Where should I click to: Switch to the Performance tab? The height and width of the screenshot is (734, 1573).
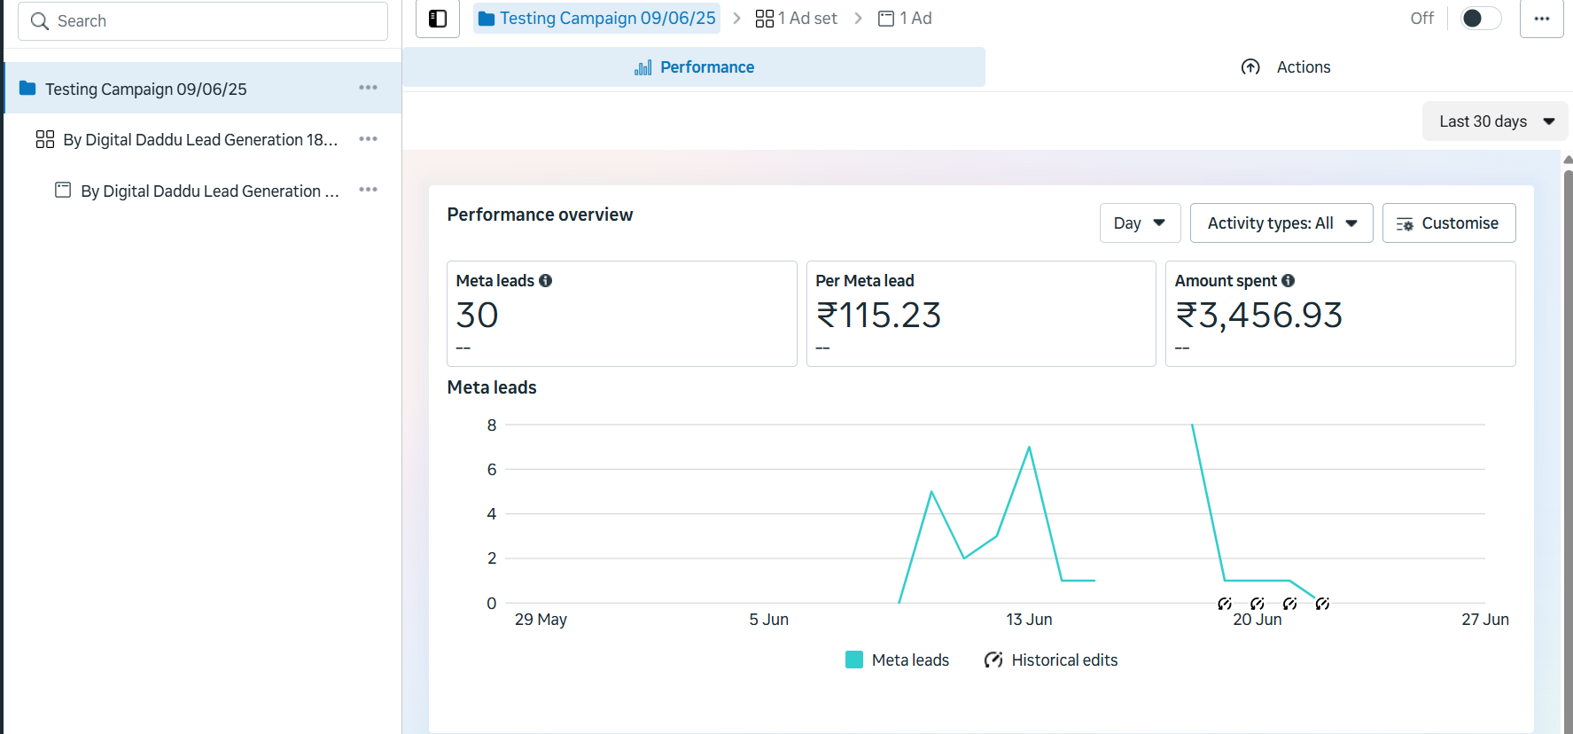tap(694, 67)
